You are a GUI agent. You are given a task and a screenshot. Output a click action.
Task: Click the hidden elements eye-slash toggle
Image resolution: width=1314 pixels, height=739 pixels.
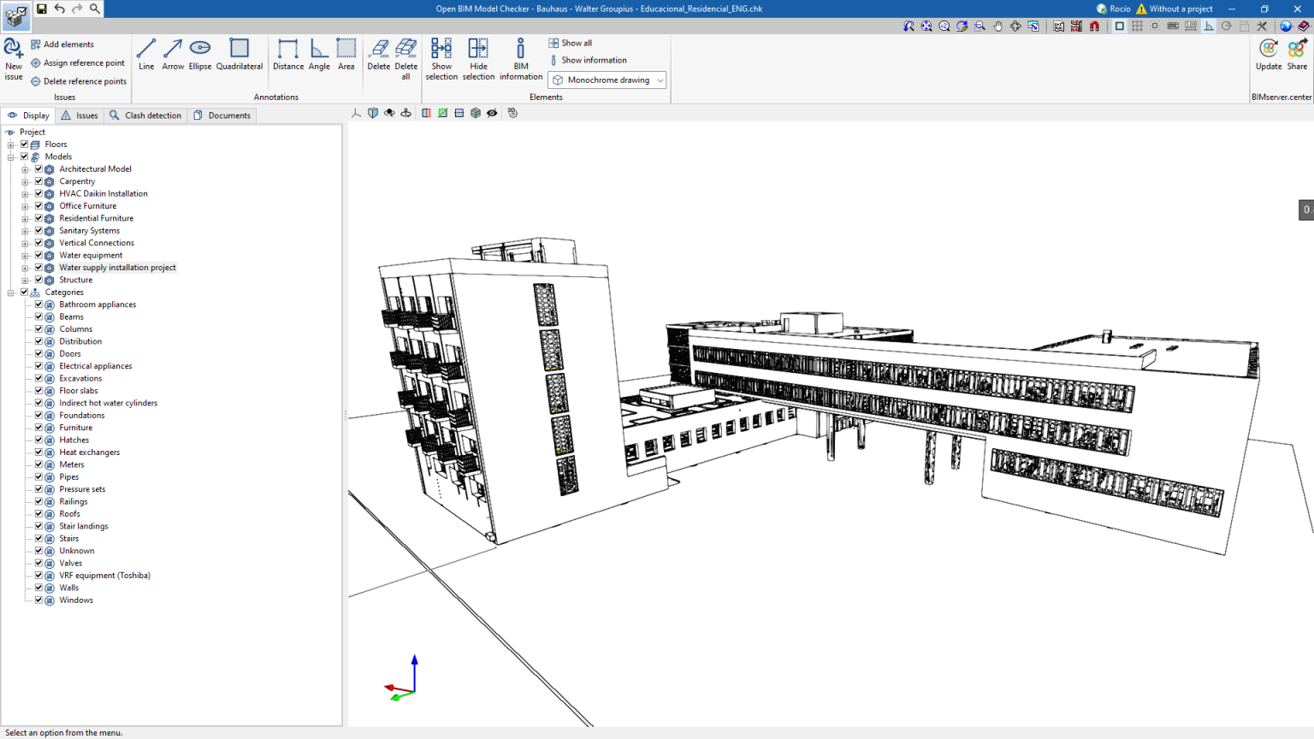click(x=492, y=112)
